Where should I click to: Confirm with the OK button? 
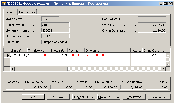(33, 97)
